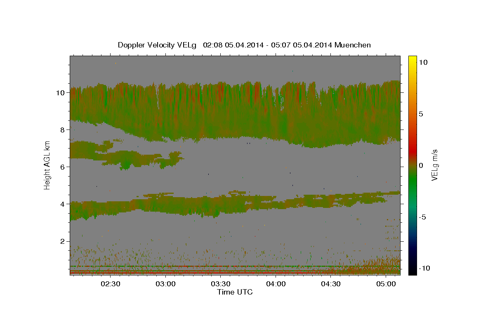This screenshot has width=495, height=330.
Task: Click the height axis label 2
Action: [x=63, y=241]
